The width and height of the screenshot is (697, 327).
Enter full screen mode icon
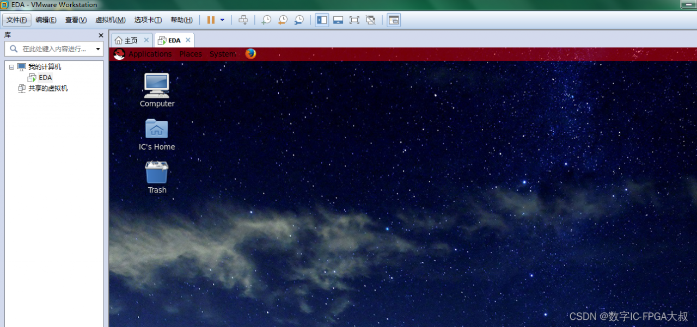[x=354, y=20]
